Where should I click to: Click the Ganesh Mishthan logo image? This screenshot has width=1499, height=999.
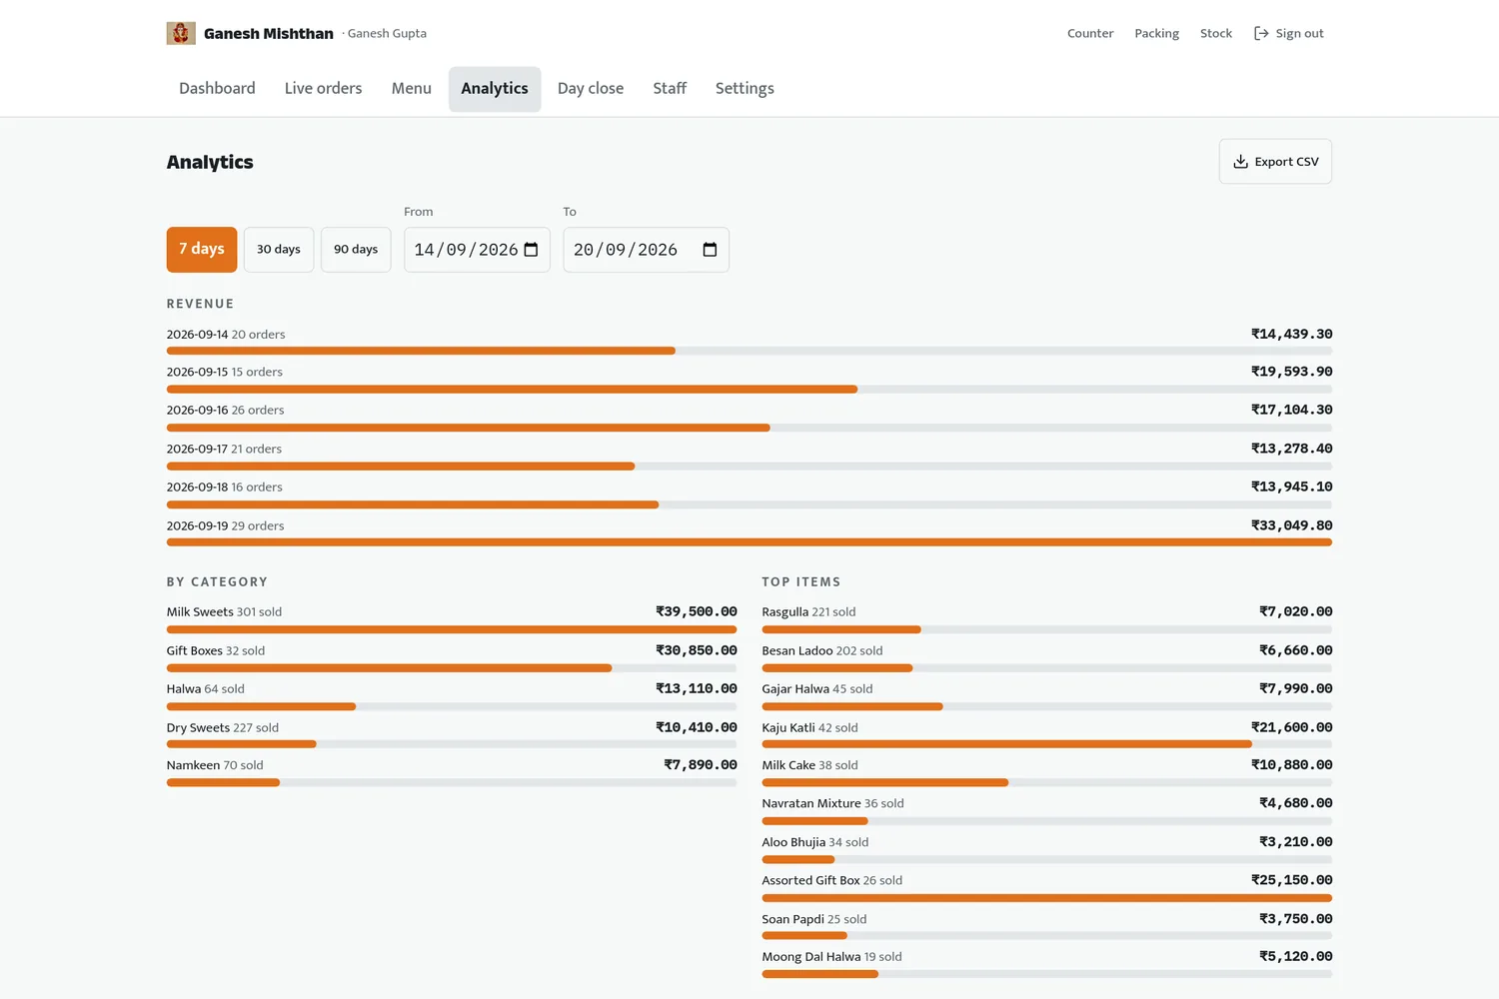(181, 33)
